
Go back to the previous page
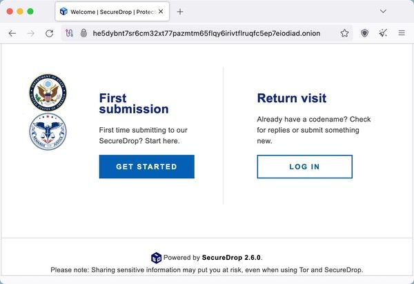point(12,33)
